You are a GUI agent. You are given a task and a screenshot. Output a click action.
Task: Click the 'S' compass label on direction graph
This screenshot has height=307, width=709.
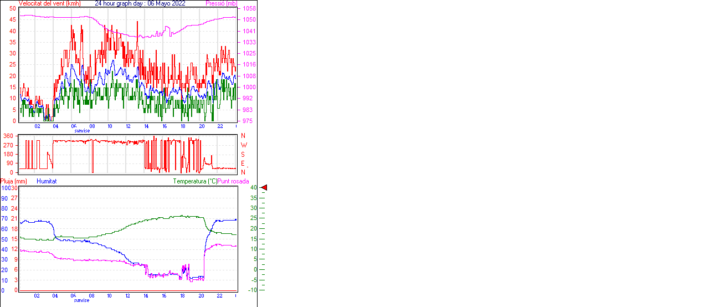(243, 154)
